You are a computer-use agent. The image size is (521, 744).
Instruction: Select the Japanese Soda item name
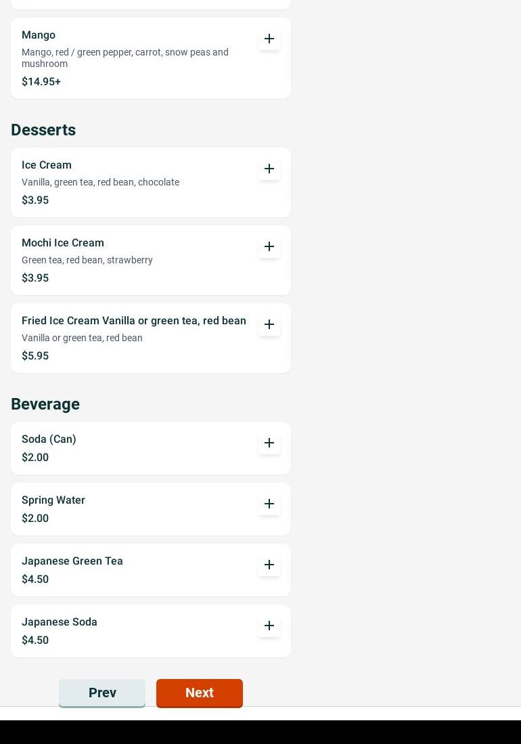(x=60, y=622)
